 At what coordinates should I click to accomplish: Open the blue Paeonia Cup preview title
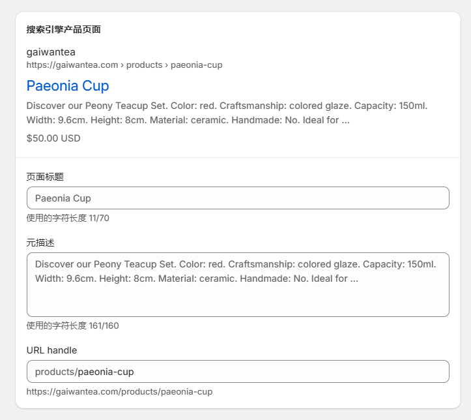click(68, 85)
